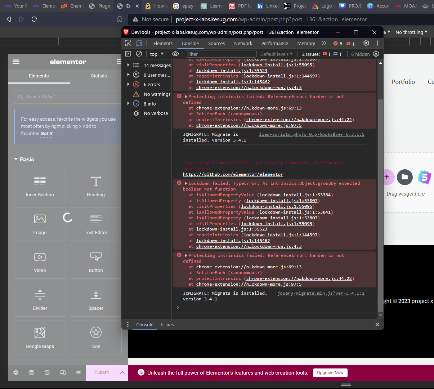Click the Video widget
Viewport: 434px width, 389px height.
click(40, 262)
